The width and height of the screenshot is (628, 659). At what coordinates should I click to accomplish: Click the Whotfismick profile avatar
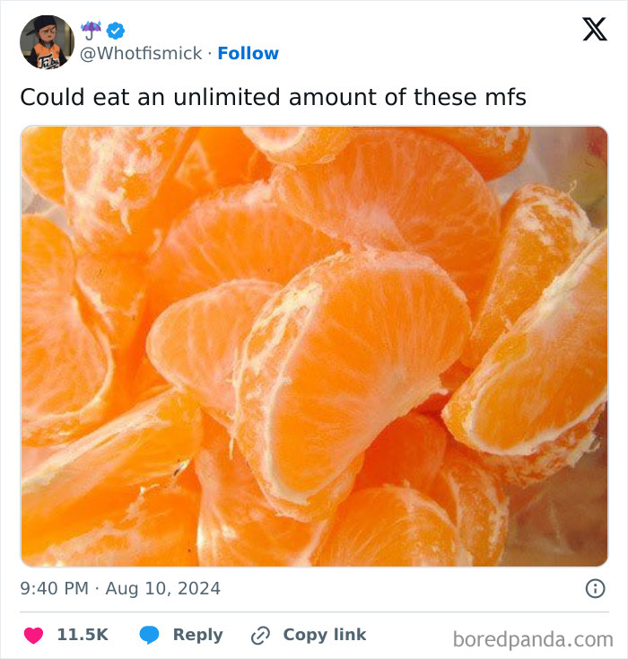[47, 42]
